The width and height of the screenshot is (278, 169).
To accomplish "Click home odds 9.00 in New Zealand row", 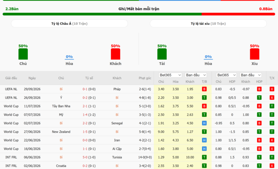I will (x=161, y=132).
